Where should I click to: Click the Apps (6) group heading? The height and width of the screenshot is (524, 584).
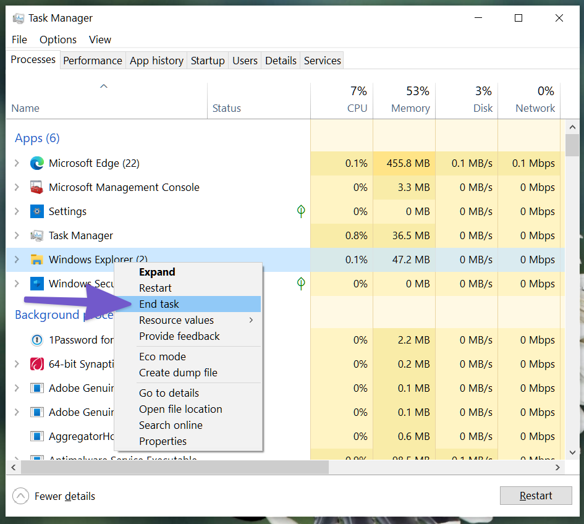point(37,138)
